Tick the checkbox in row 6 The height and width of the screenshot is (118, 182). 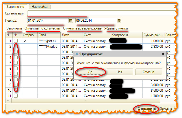click(x=16, y=68)
